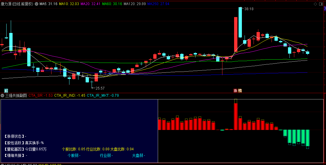
Task: Select the MA10: 32.03 indicator label
Action: point(69,4)
